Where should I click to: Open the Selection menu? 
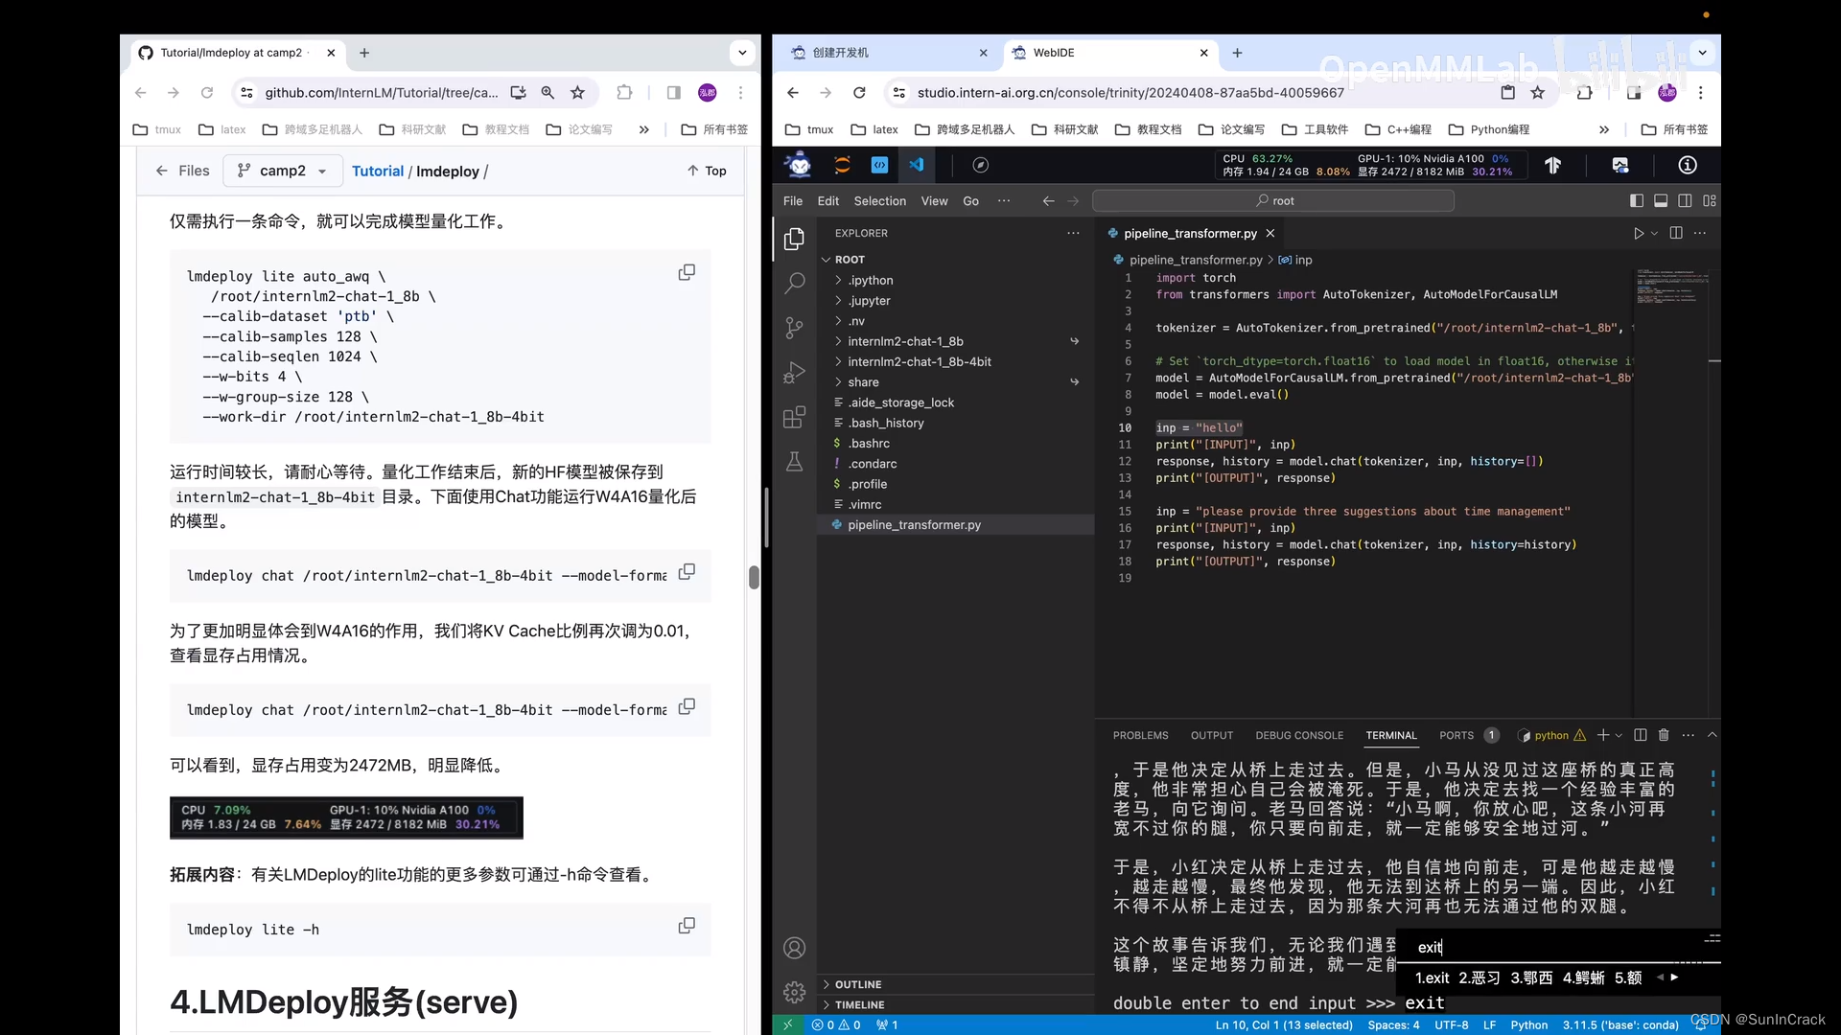[x=879, y=201]
